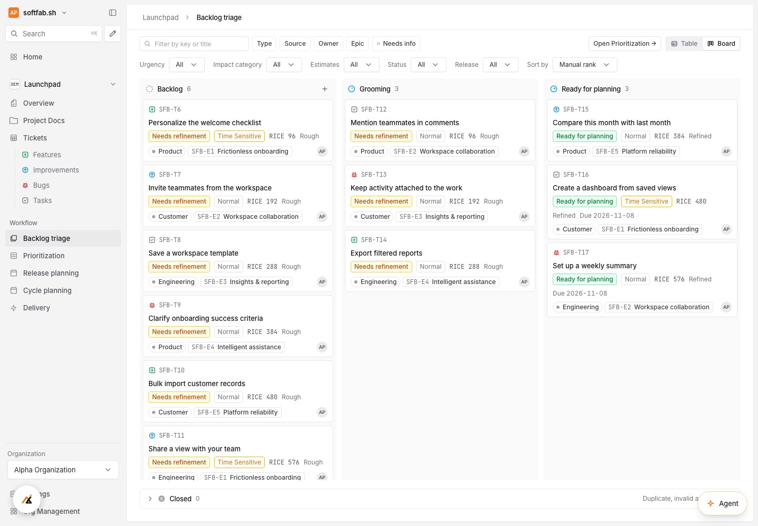Toggle the Owner filter chip

point(328,44)
